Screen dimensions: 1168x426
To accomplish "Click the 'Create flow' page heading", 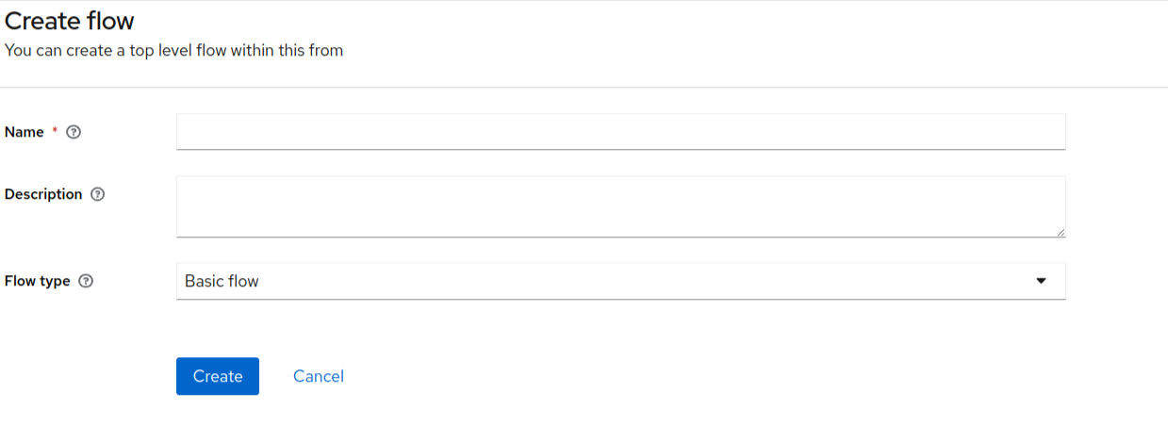I will point(70,21).
